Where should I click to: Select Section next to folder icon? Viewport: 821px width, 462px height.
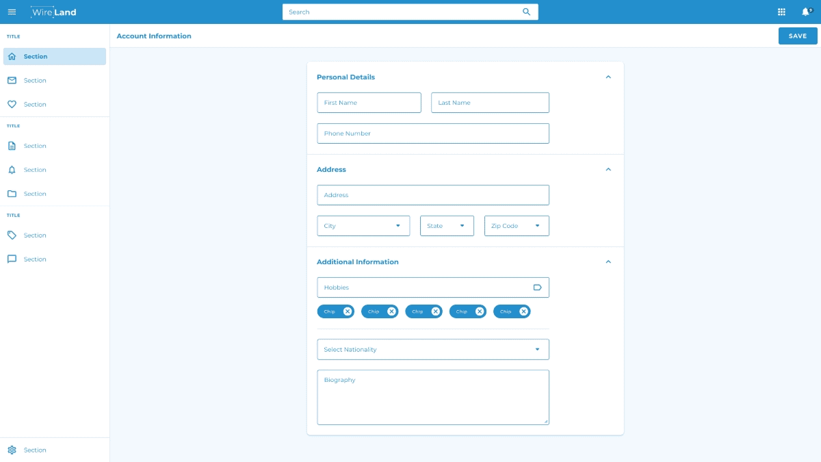tap(35, 194)
